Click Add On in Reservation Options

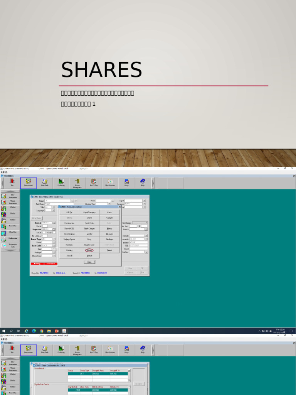coord(69,213)
